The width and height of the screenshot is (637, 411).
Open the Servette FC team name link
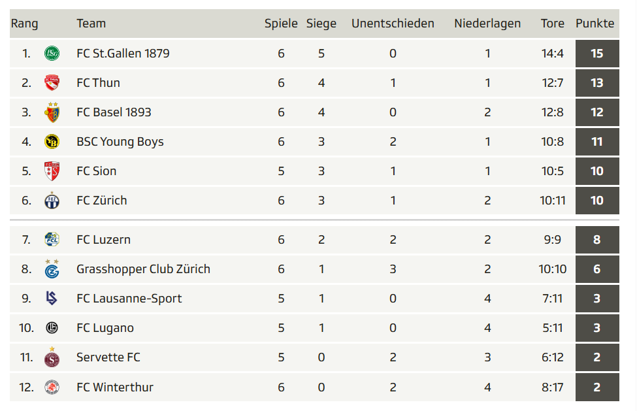coord(108,357)
